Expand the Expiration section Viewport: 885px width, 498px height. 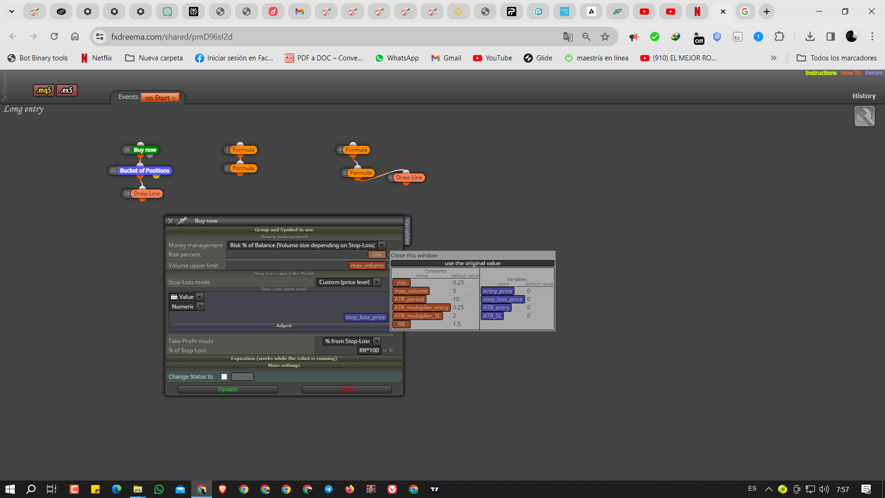coord(284,358)
